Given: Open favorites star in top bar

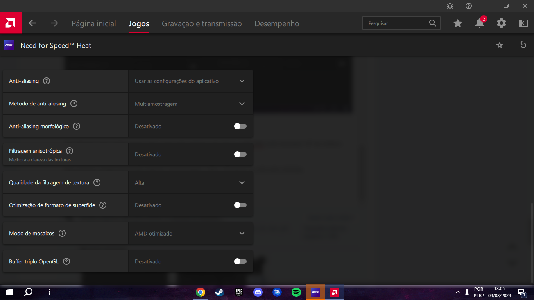Looking at the screenshot, I should [x=458, y=23].
